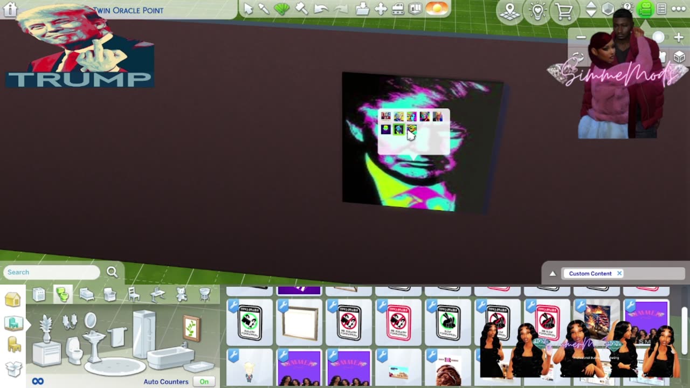Open the household inventory box tab

pyautogui.click(x=13, y=369)
